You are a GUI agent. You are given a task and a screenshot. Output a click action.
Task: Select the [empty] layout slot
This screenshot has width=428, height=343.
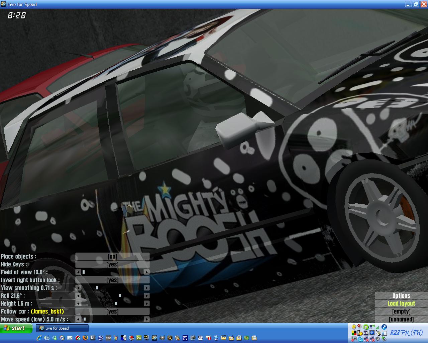tap(401, 312)
